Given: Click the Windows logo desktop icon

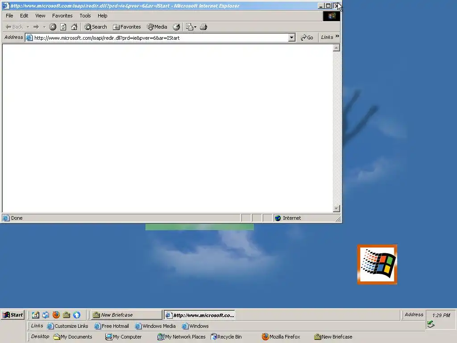Looking at the screenshot, I should [x=377, y=264].
